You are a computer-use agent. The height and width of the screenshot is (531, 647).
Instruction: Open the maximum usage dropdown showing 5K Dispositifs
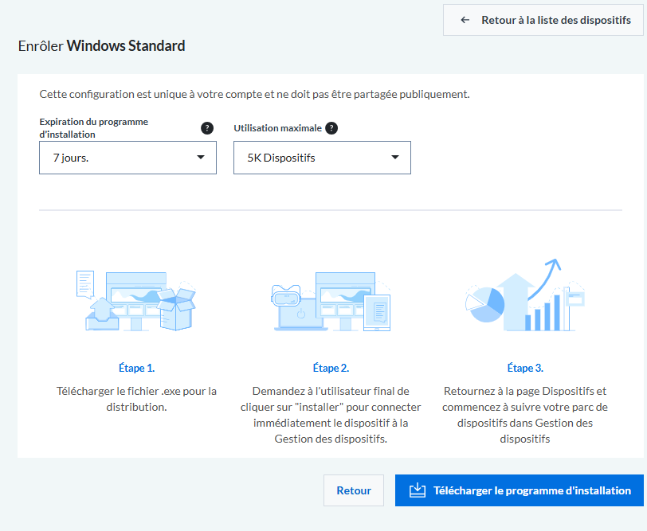pyautogui.click(x=322, y=158)
